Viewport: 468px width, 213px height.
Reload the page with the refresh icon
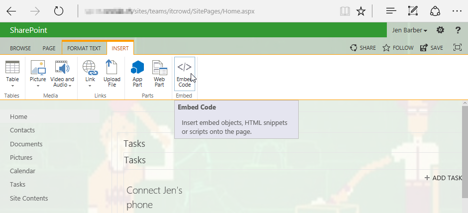(59, 11)
